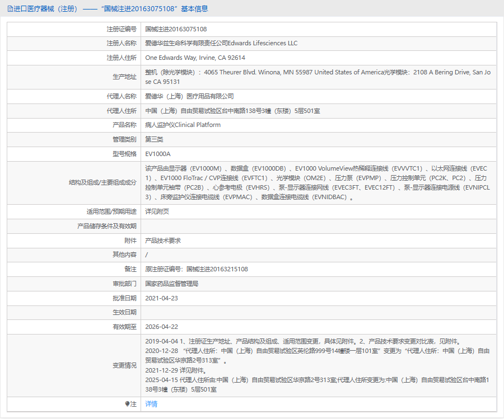Click the 生效日期 label

pyautogui.click(x=124, y=312)
